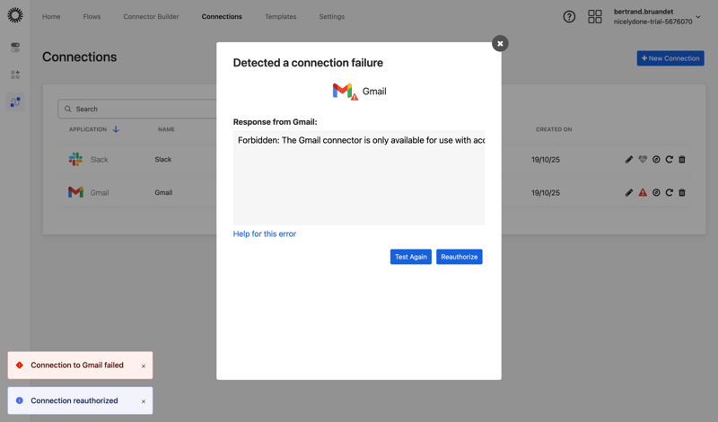Viewport: 718px width, 422px height.
Task: Click the Reauthorize button
Action: coord(460,257)
